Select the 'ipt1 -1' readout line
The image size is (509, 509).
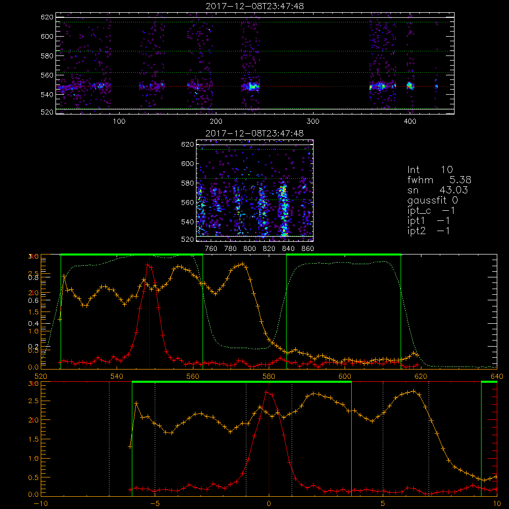click(429, 221)
